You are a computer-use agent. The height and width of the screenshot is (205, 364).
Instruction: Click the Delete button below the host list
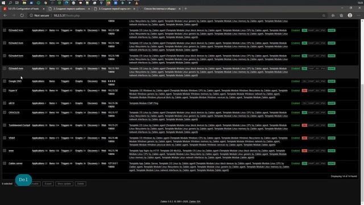coord(81,183)
